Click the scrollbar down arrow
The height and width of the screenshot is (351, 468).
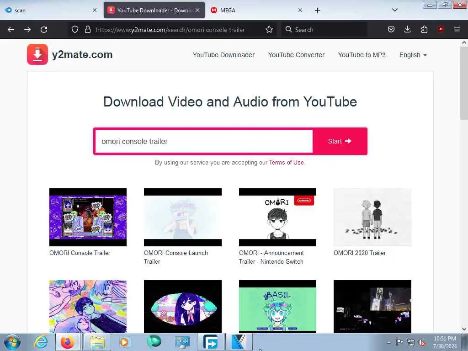(x=464, y=329)
